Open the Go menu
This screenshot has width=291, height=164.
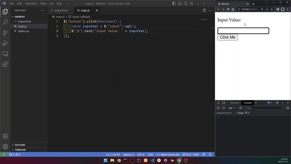tap(51, 3)
